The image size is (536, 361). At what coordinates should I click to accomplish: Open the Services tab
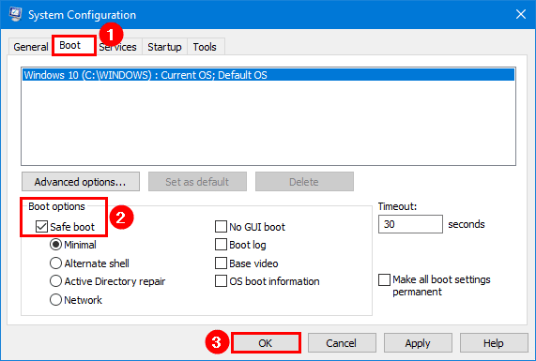(117, 47)
